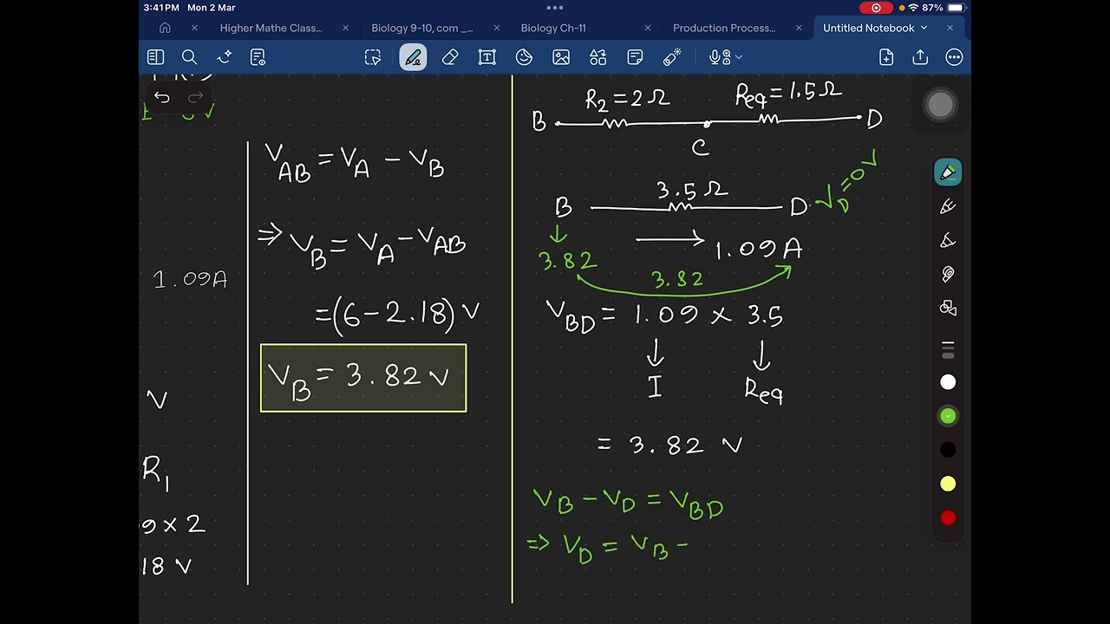Open the sidebar panel icon
The width and height of the screenshot is (1110, 624).
tap(155, 57)
